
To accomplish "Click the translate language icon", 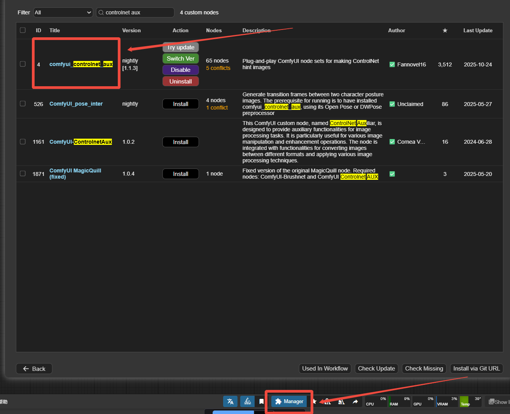I will [230, 402].
